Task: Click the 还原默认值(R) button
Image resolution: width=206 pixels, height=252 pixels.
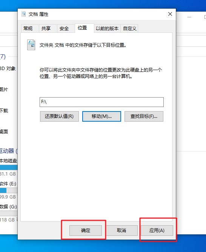Action: (59, 116)
